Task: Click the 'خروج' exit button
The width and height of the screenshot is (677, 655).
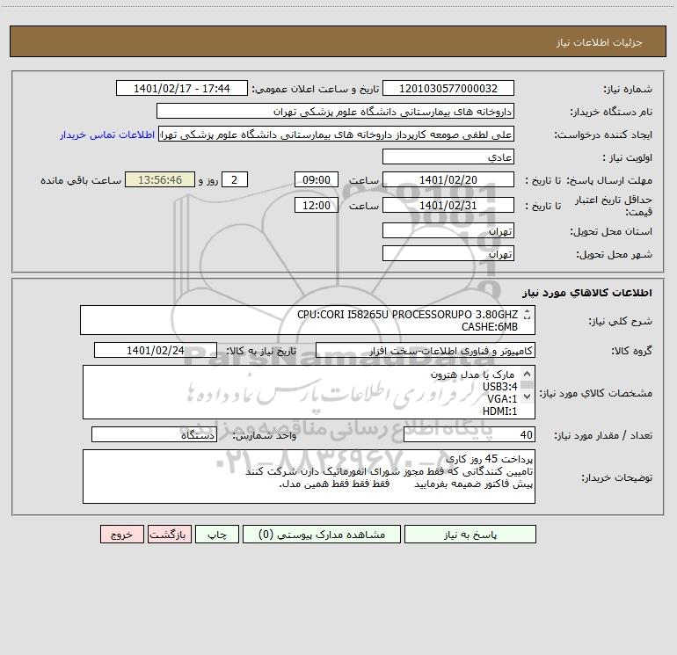Action: (122, 534)
